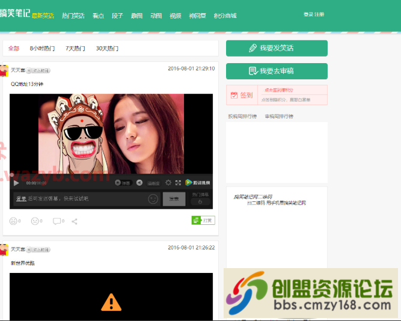Click the 我要发笑话 button
Image resolution: width=401 pixels, height=321 pixels.
[277, 48]
